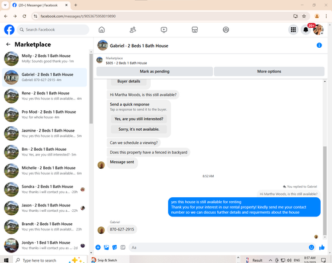Open the install app icon in address bar
This screenshot has height=263, width=332.
[295, 16]
